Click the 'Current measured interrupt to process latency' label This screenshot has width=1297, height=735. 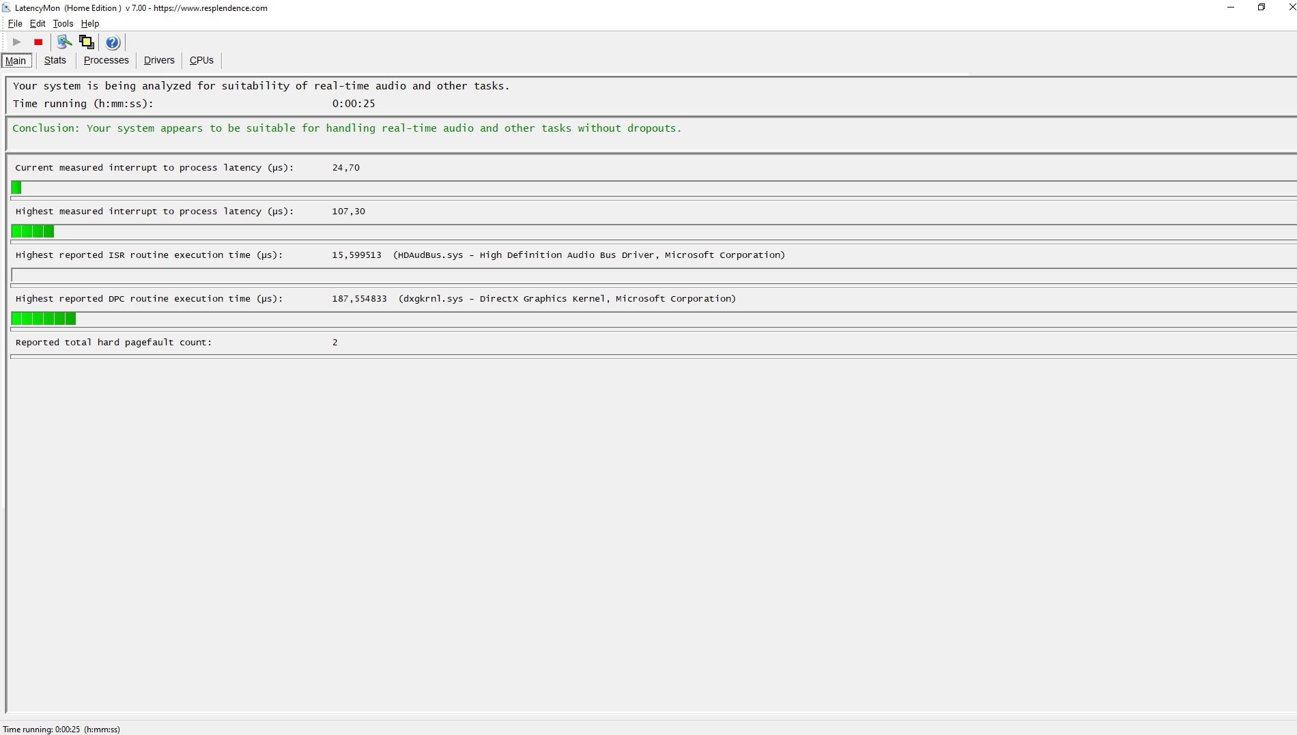point(155,168)
